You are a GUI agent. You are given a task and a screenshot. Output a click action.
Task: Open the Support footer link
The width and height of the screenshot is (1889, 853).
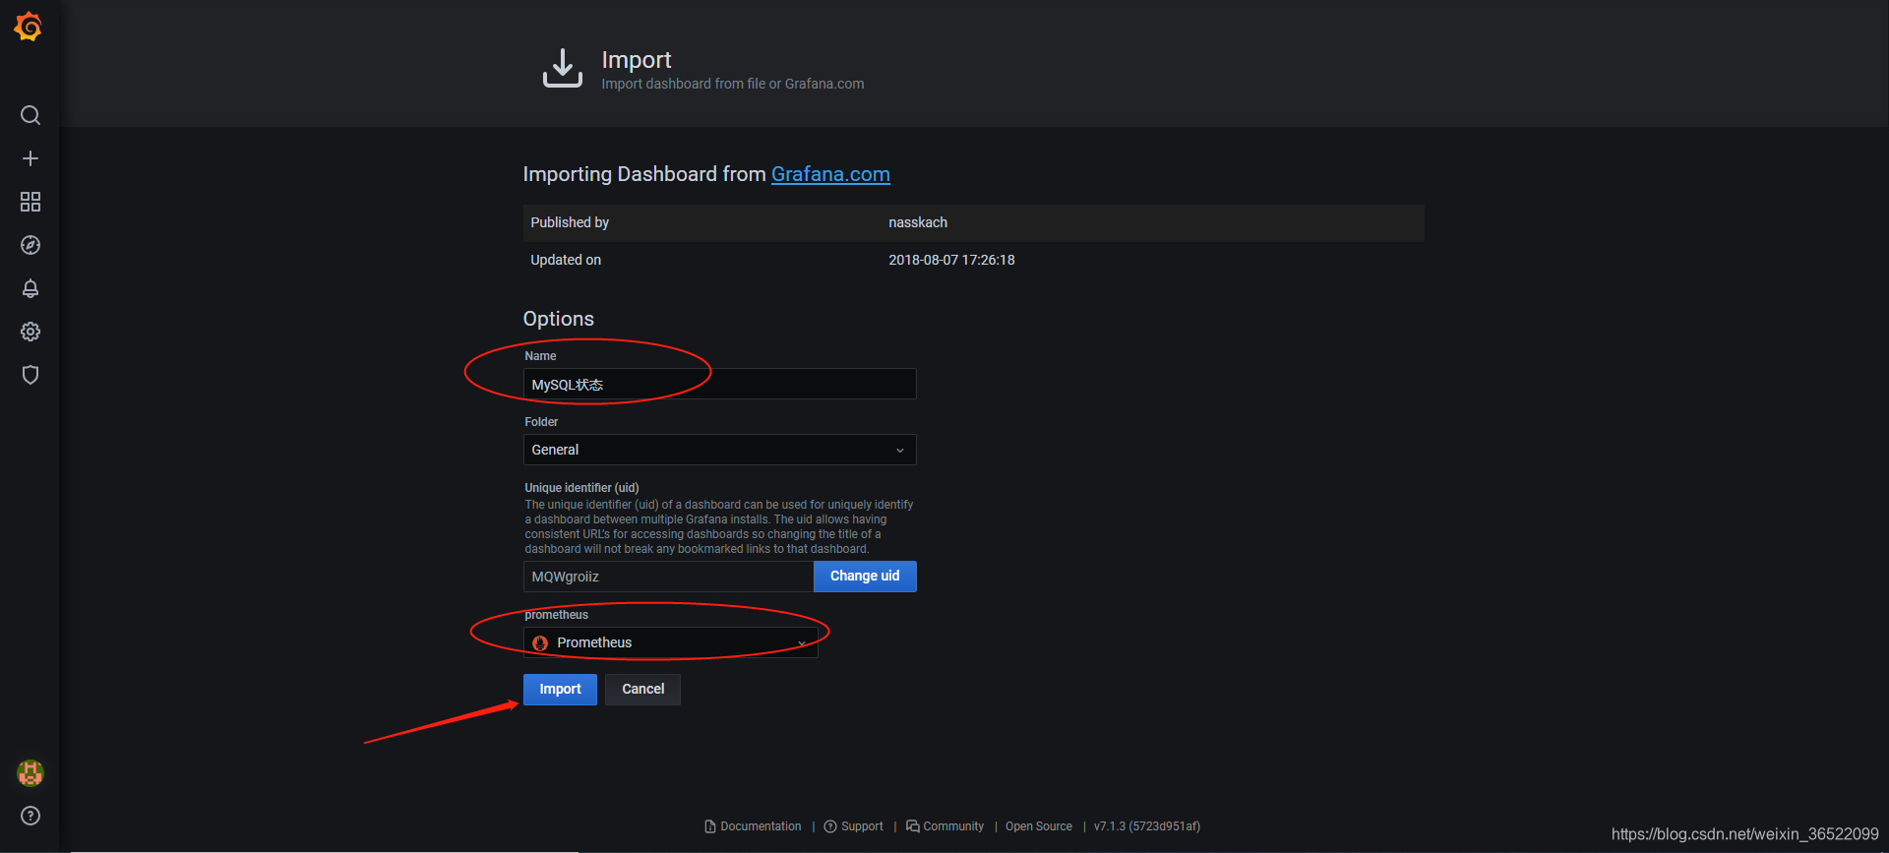coord(854,826)
